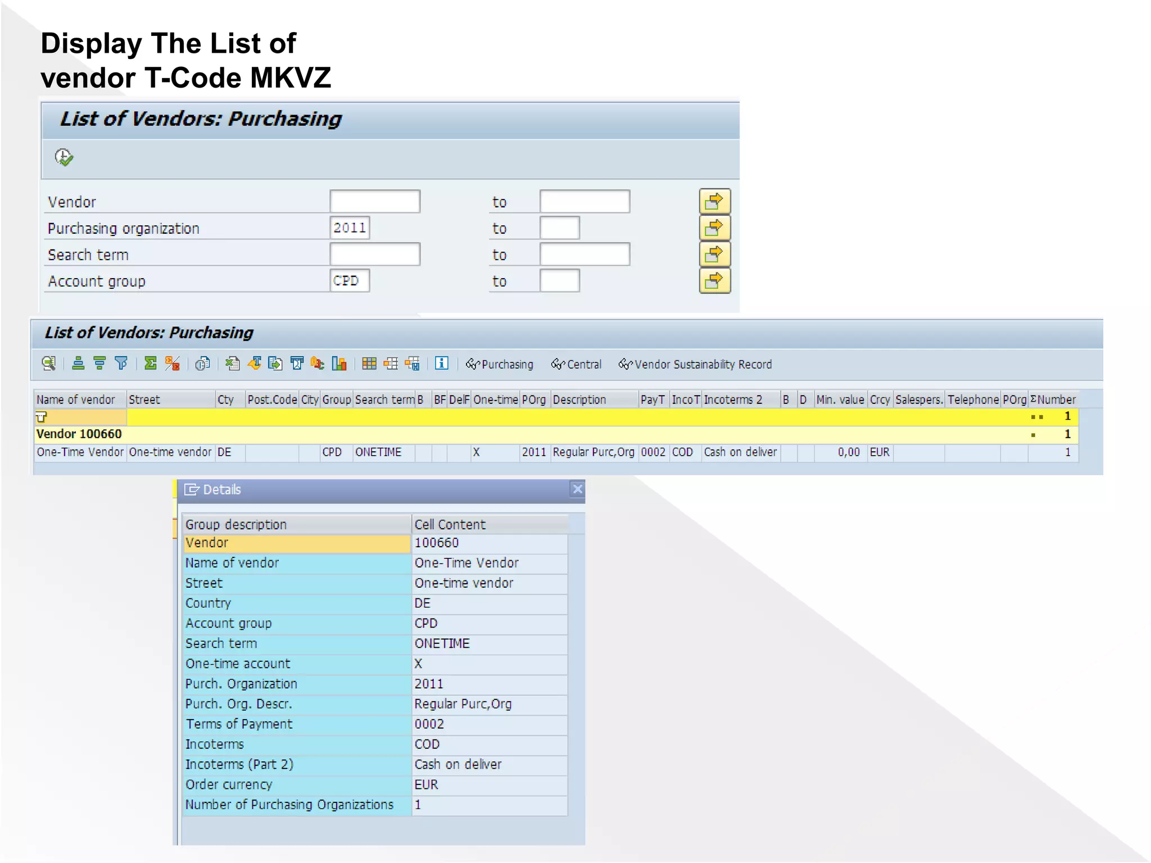Sort list in ascending order

78,364
